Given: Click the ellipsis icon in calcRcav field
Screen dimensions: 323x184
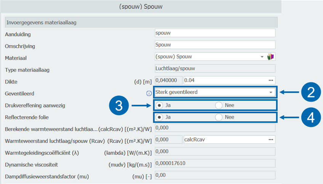Looking at the screenshot, I should coord(271,140).
